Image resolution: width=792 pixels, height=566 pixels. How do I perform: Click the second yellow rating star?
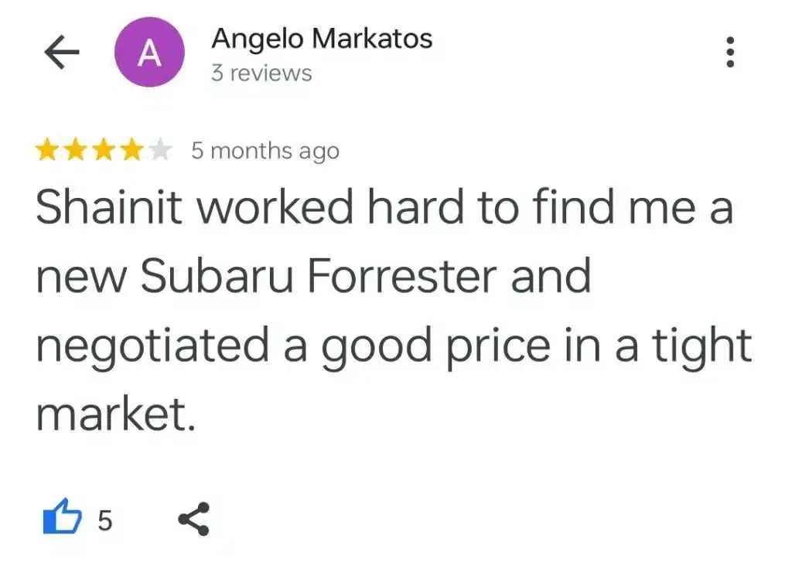tap(74, 151)
